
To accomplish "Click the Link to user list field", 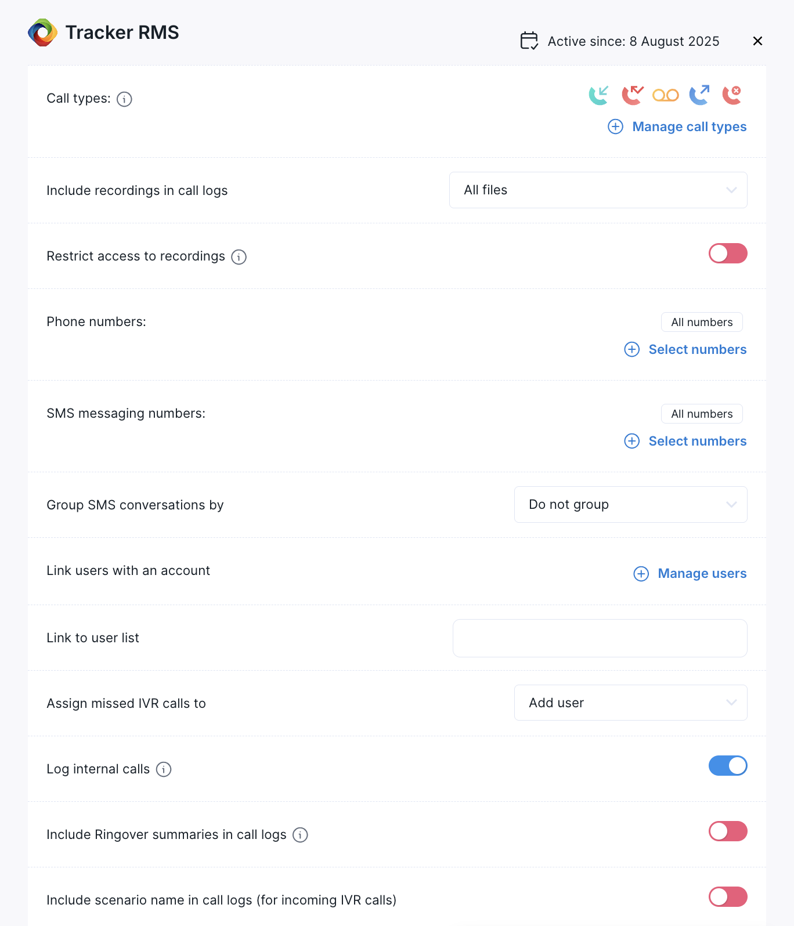I will (x=600, y=638).
